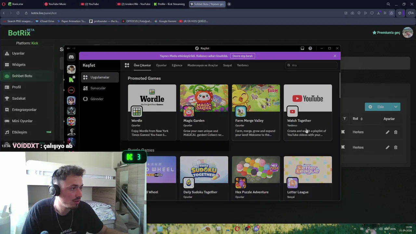The width and height of the screenshot is (416, 234).
Task: Open iCloud Drive bookmark
Action: click(x=45, y=21)
